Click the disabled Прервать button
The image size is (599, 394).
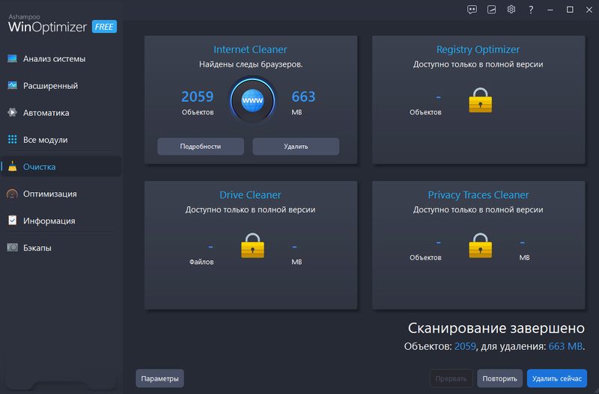[451, 378]
